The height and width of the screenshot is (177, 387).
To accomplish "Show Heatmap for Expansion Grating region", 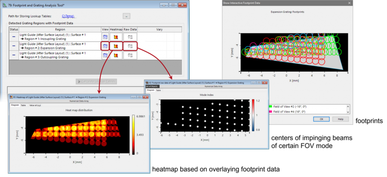I will 116,46.
